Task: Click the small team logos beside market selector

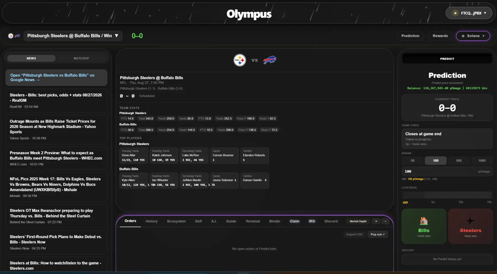Action: [14, 36]
